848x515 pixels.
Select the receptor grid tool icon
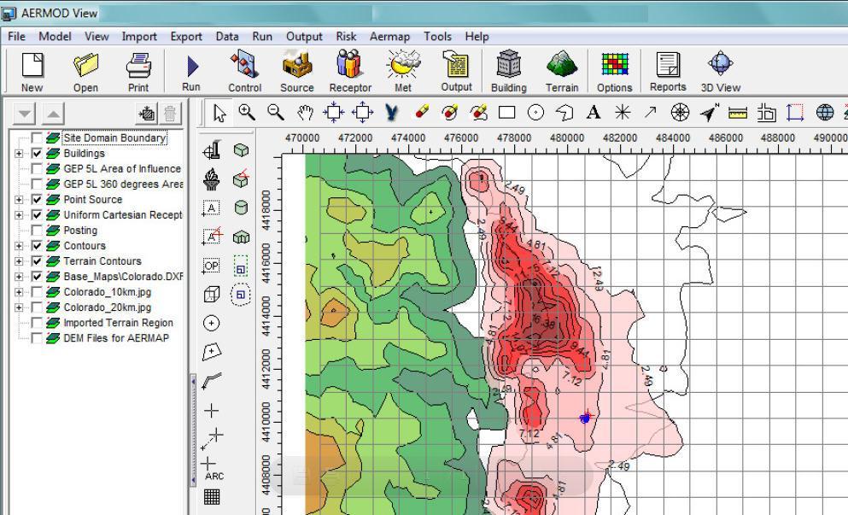212,496
